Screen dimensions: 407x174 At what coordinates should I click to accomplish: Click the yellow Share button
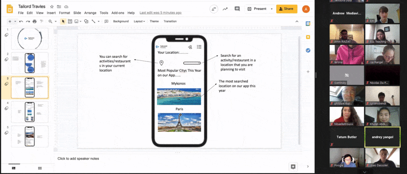[x=286, y=9]
